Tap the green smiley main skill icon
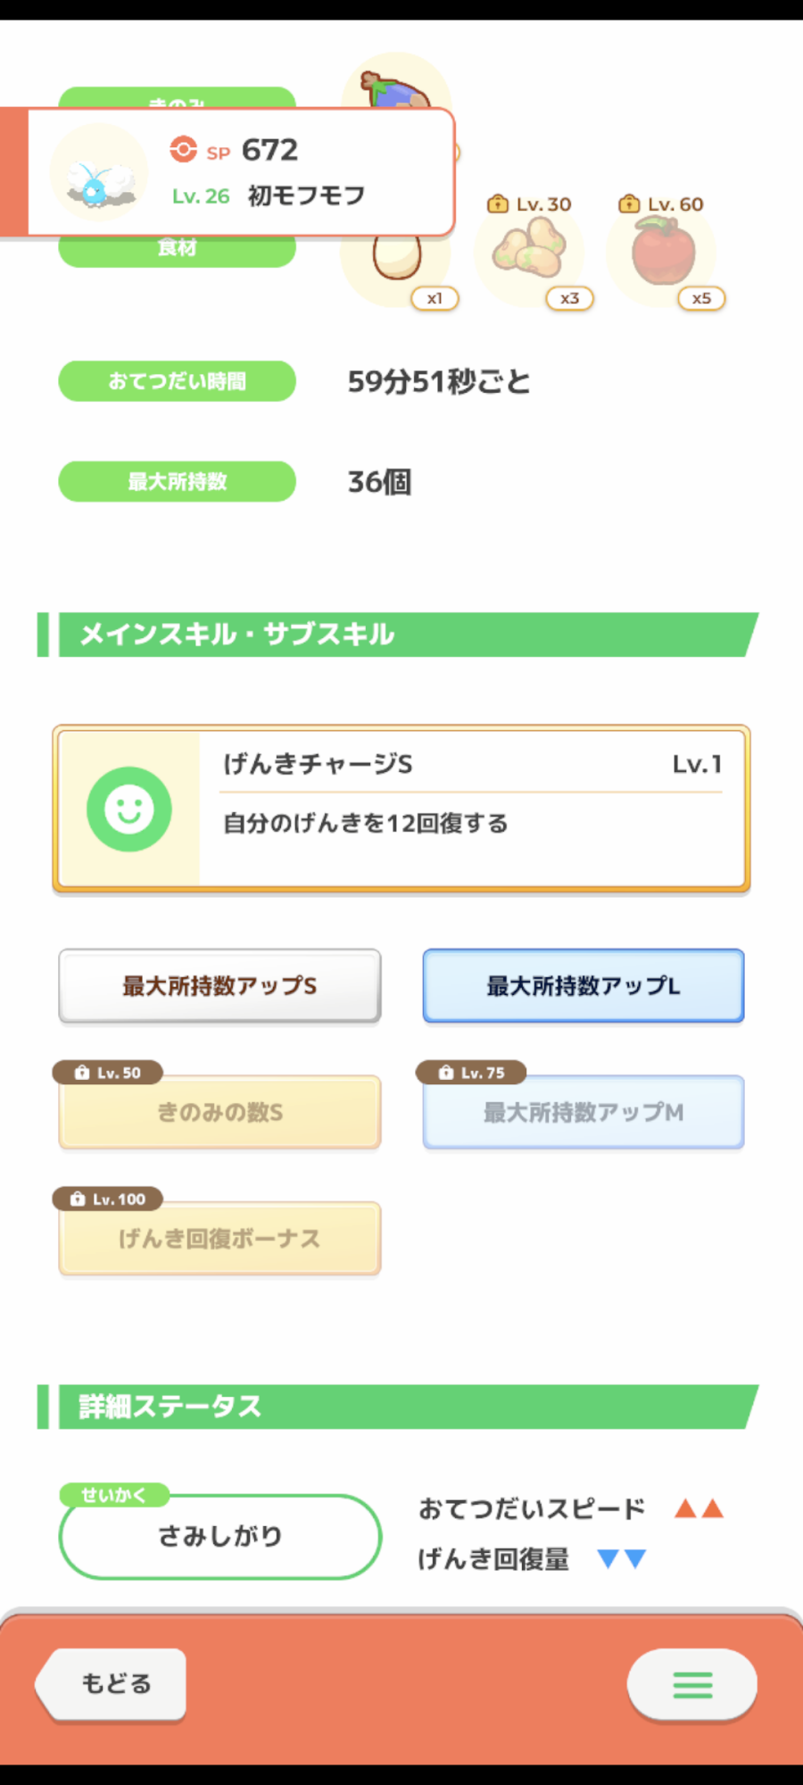The height and width of the screenshot is (1785, 803). (x=129, y=809)
